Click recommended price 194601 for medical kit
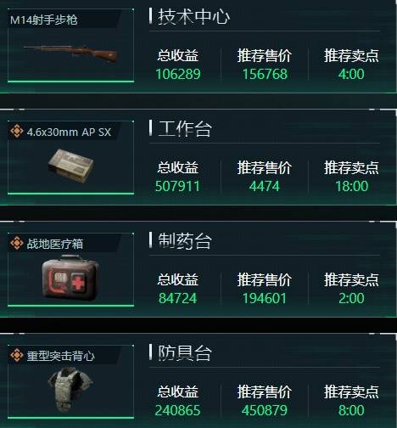Screen dimensions: 397x428 coord(265,298)
